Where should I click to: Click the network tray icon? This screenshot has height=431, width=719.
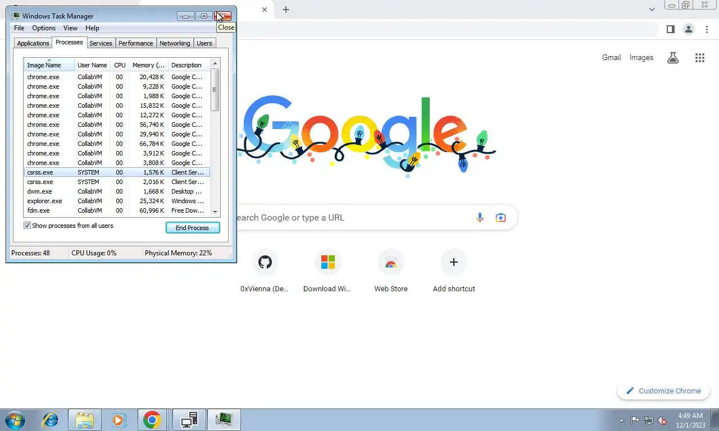pyautogui.click(x=649, y=420)
